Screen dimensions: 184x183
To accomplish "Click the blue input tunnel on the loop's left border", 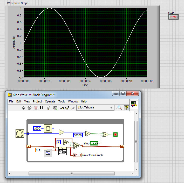I will pos(28,133).
